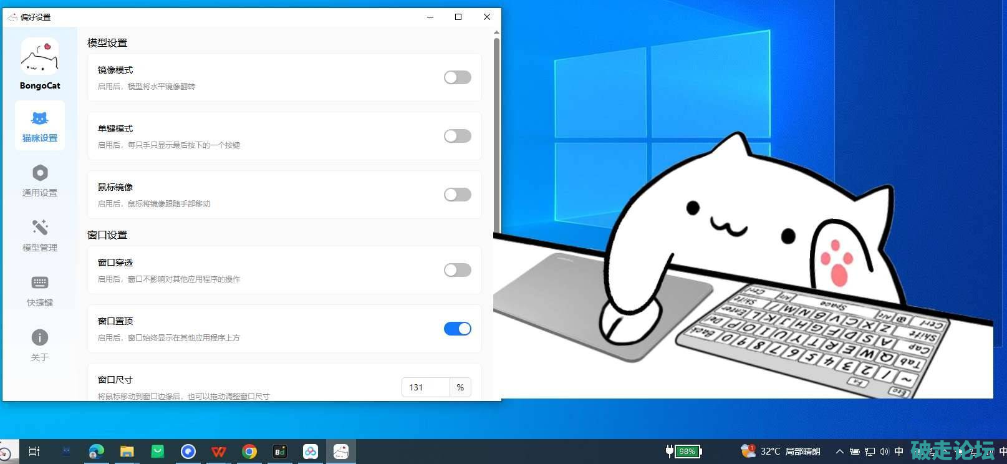The width and height of the screenshot is (1007, 464).
Task: Click the 窗口尺寸 (Window Size) percentage input field
Action: (425, 387)
